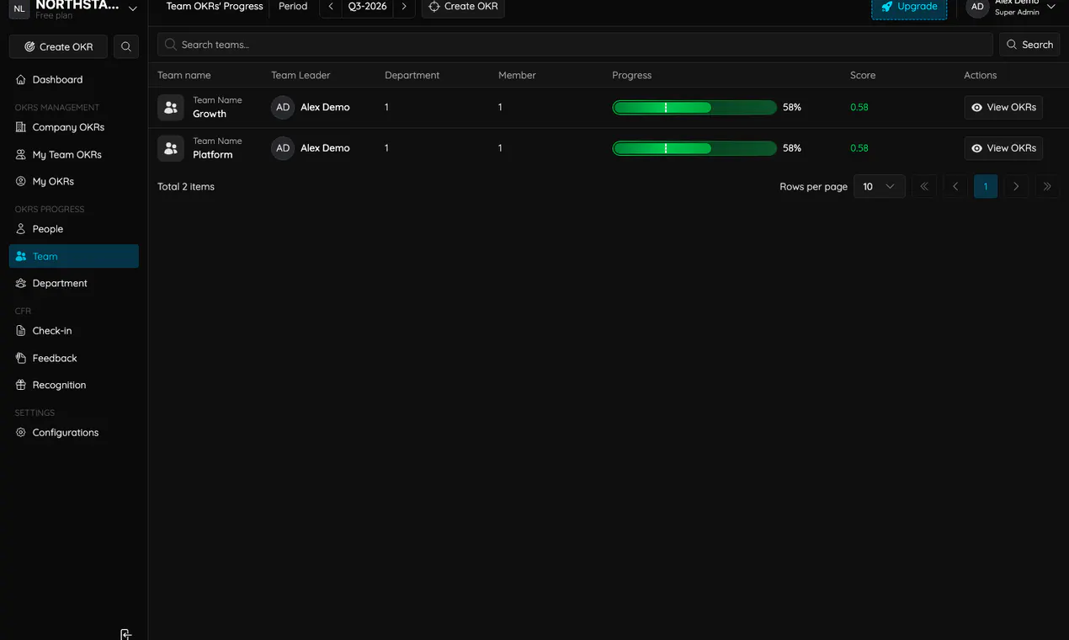Click the Growth team group icon
The image size is (1069, 640).
(171, 108)
